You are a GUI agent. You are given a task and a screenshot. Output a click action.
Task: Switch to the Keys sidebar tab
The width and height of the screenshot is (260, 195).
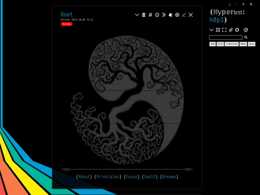[x=251, y=44]
